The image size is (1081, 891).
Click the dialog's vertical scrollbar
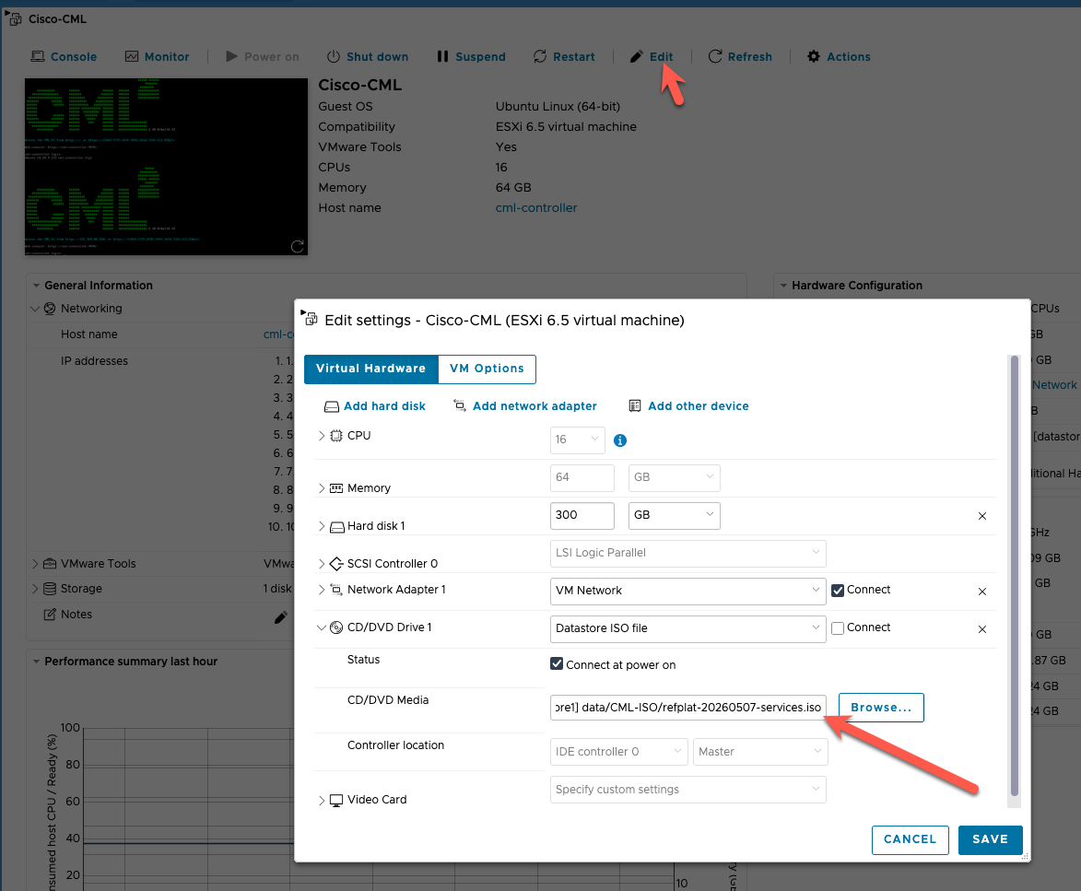click(1014, 576)
